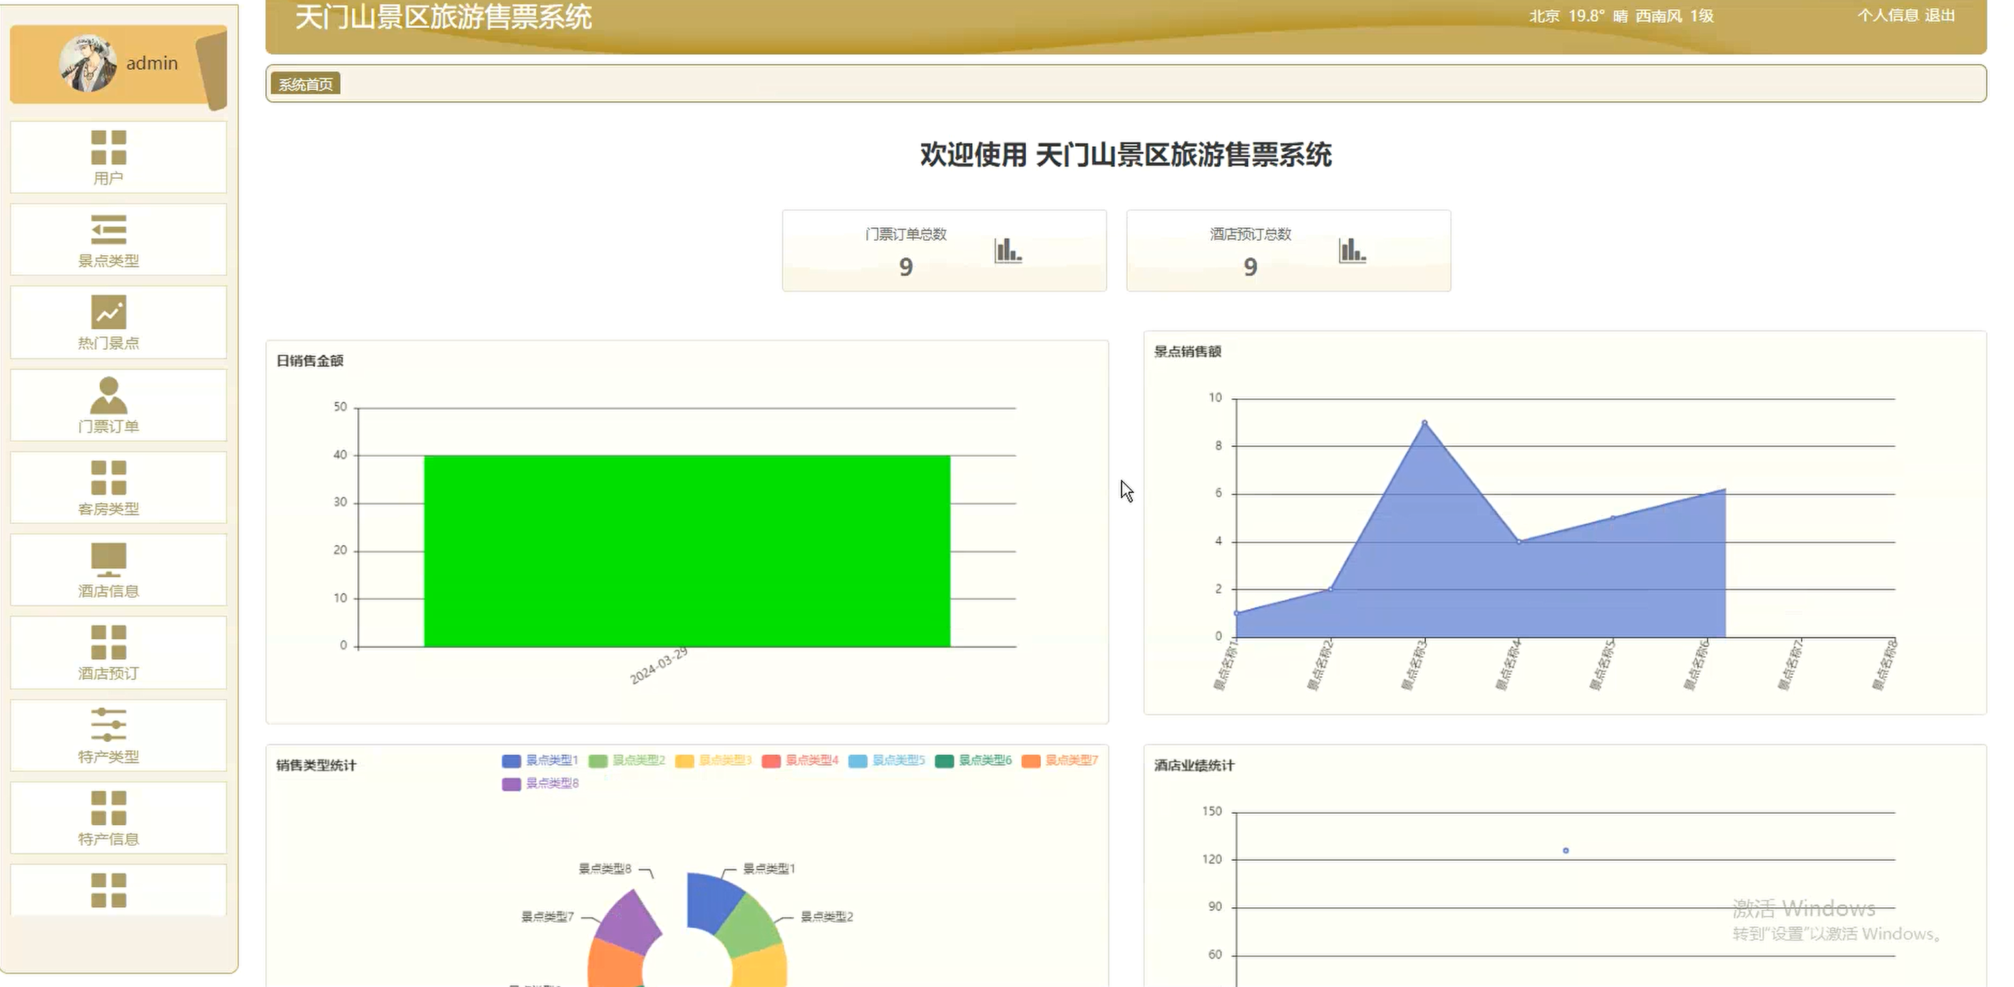Open the 特产信息 grid icon
Image resolution: width=2014 pixels, height=987 pixels.
pos(108,808)
